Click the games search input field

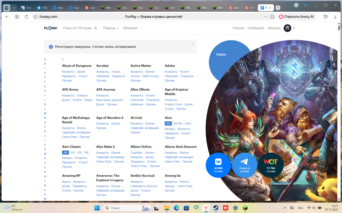coord(77,28)
